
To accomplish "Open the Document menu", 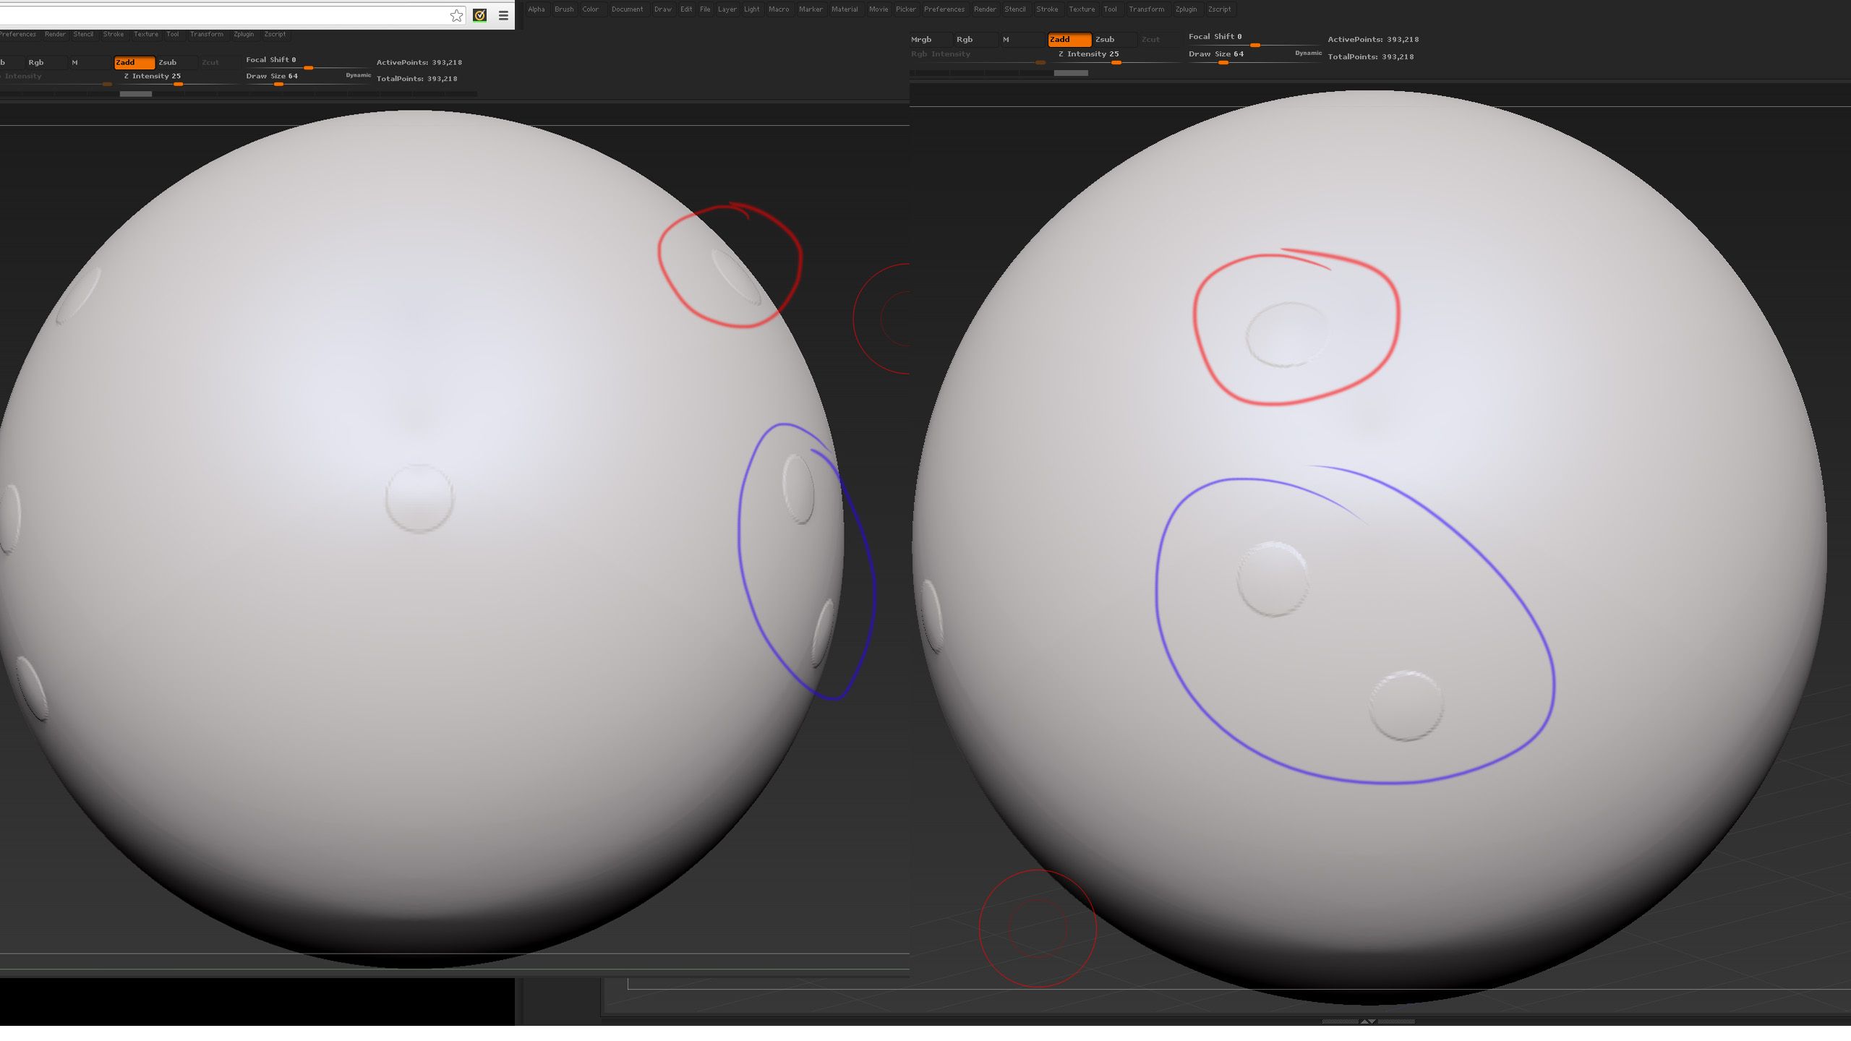I will 627,9.
